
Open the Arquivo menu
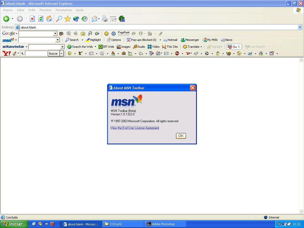tap(8, 10)
